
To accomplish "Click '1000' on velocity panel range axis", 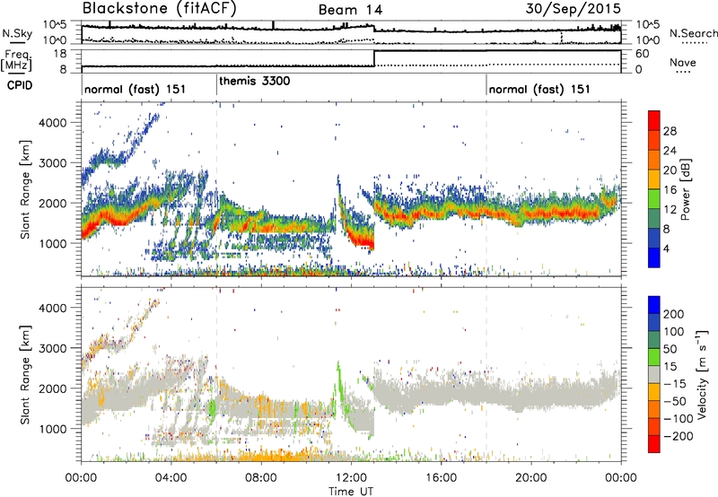I will (52, 429).
